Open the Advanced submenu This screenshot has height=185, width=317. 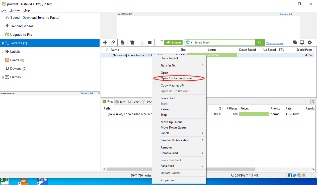[179, 166]
